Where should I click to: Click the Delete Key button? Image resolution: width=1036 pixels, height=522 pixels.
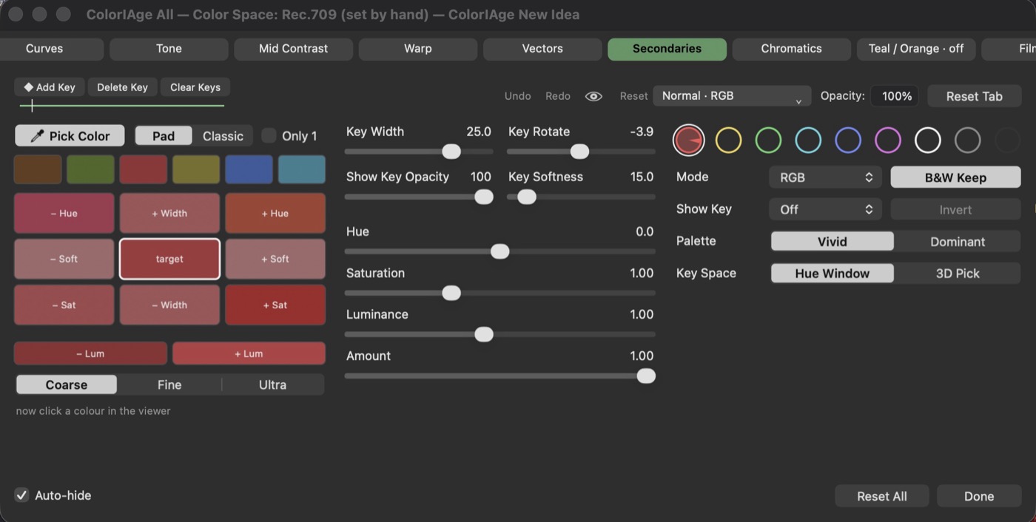click(x=122, y=87)
